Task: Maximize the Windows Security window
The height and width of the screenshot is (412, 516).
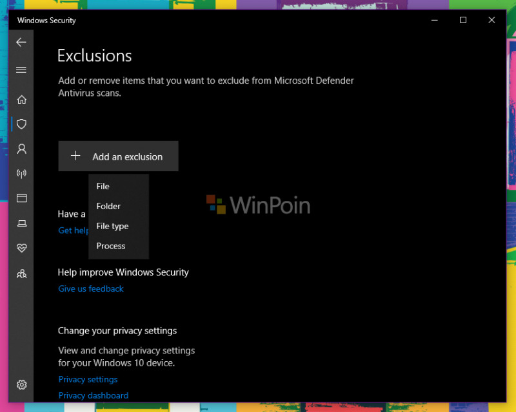Action: (463, 20)
